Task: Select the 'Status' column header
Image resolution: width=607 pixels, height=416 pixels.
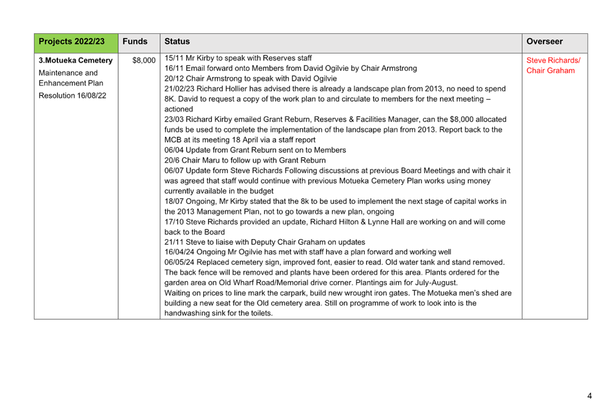Action: pos(341,43)
